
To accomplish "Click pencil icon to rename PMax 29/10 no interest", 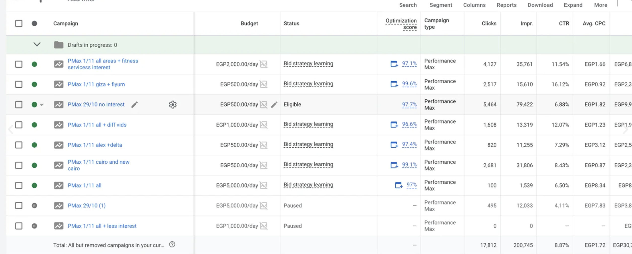I will tap(135, 104).
